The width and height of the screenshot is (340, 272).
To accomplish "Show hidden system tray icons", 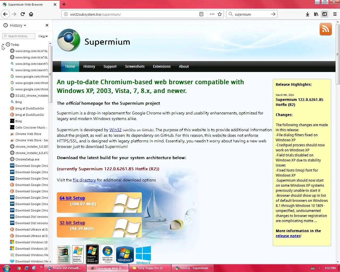I will point(320,268).
